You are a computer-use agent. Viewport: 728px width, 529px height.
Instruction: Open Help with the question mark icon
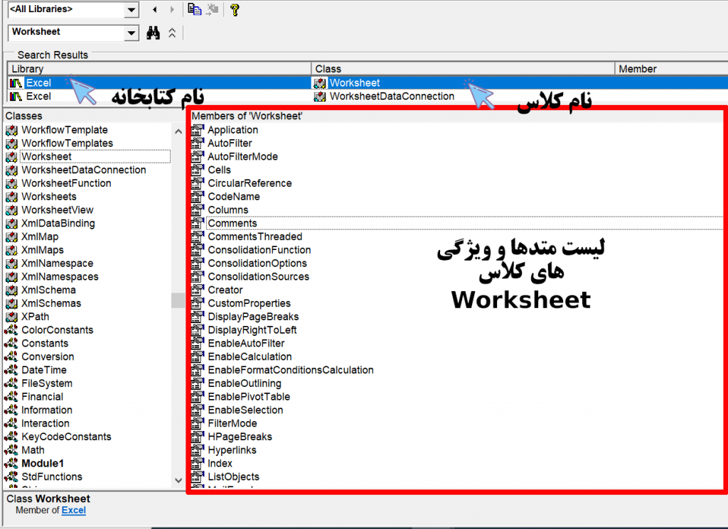pos(235,10)
